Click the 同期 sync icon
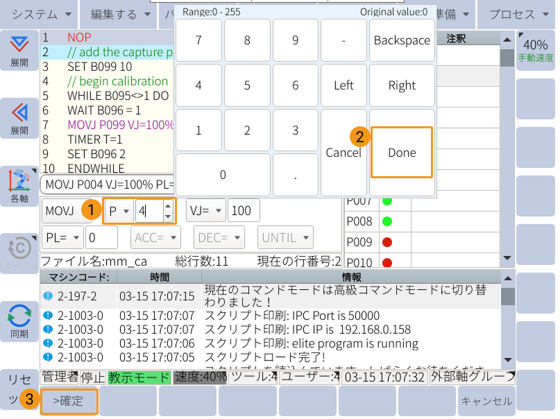The height and width of the screenshot is (419, 560). click(x=19, y=317)
